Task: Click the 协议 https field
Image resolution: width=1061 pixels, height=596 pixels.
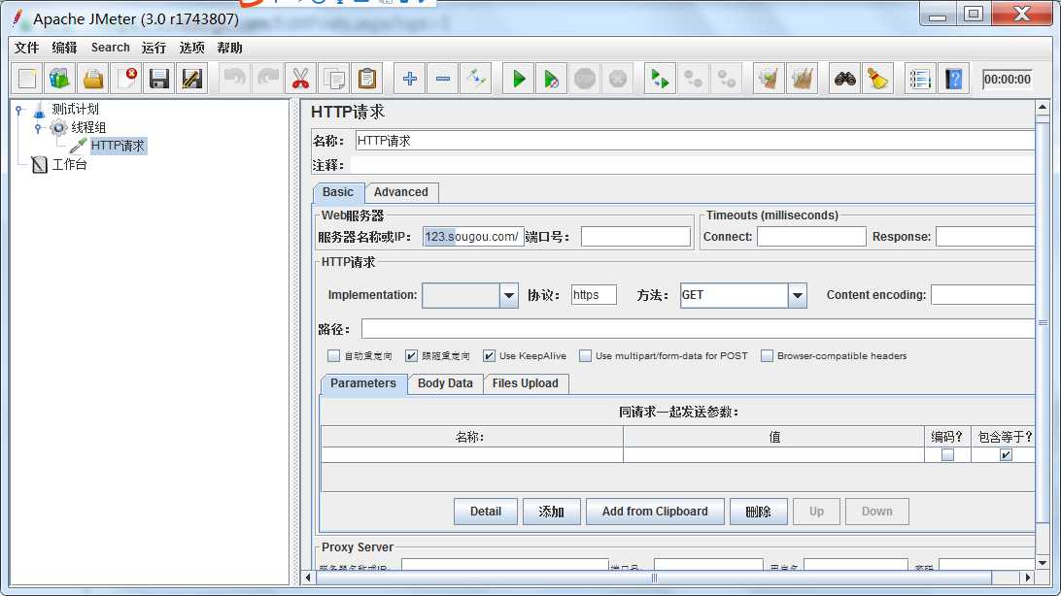Action: click(594, 295)
